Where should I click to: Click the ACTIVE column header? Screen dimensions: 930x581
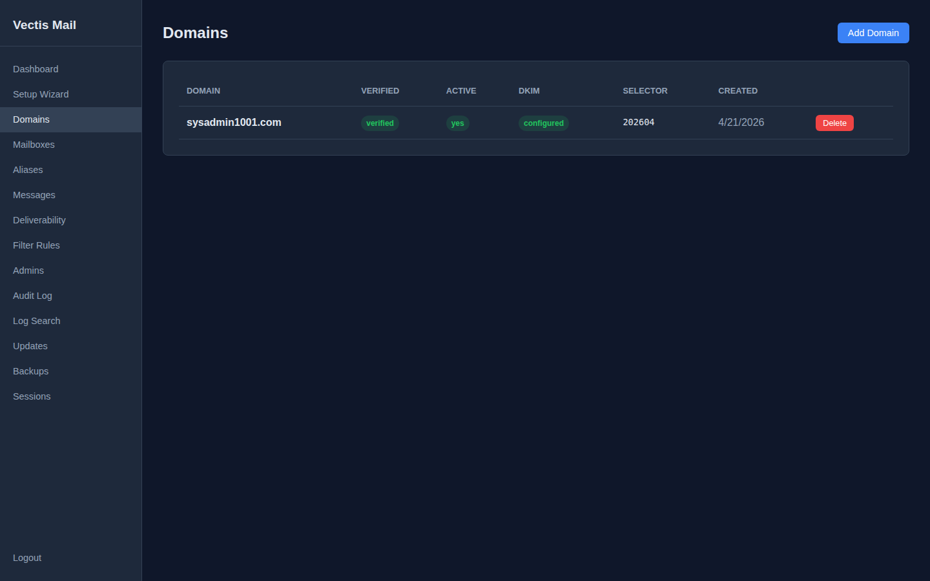click(x=461, y=91)
